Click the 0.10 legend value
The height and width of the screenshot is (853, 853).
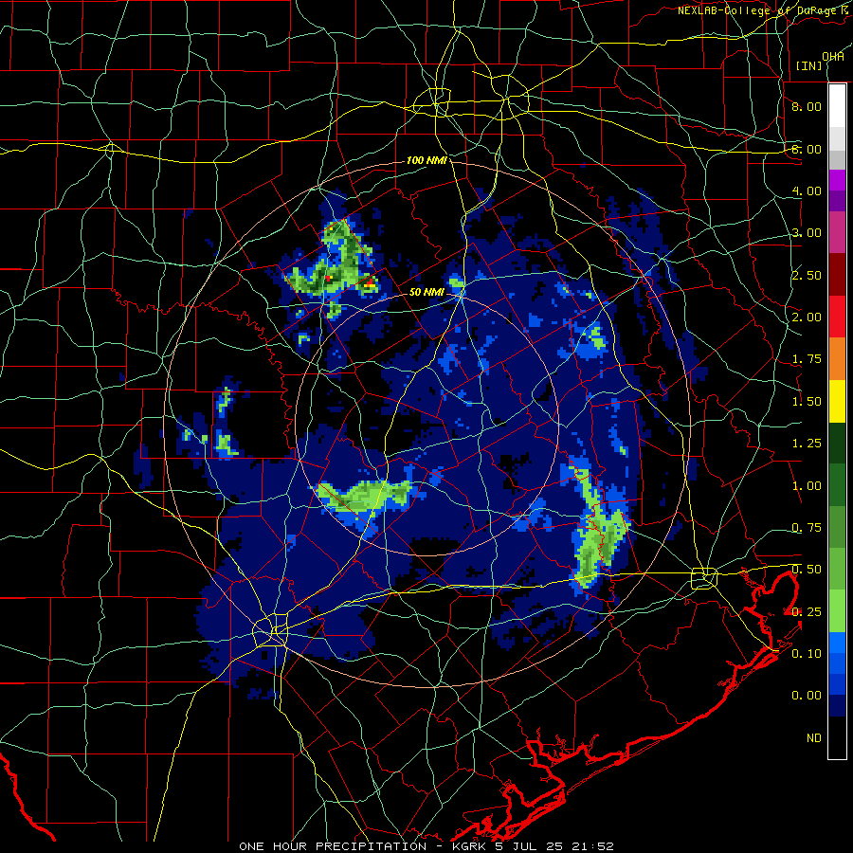pyautogui.click(x=807, y=654)
